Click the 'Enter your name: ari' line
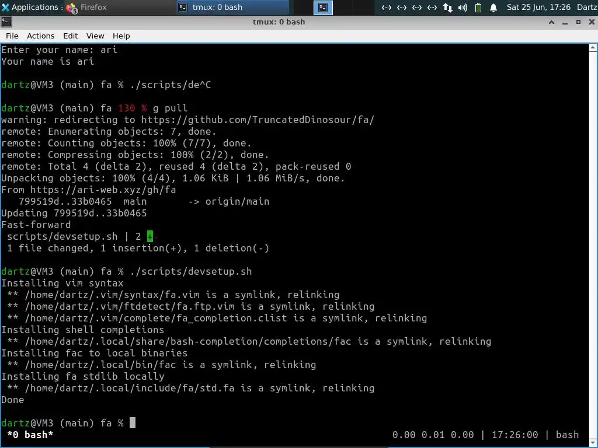 tap(59, 50)
